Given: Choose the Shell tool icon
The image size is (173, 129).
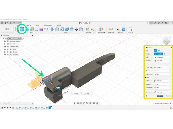Looking at the screenshot, I should click(x=62, y=29).
